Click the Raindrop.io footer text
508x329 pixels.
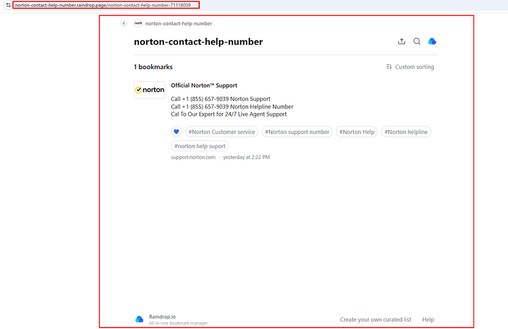(163, 317)
